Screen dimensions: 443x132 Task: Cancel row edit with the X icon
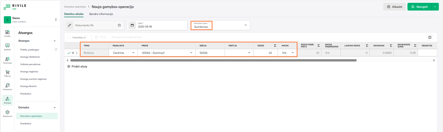[x=73, y=53]
